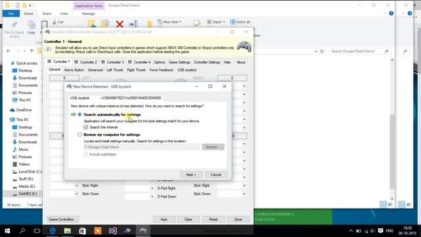Click Explorer up arrow

click(32, 51)
